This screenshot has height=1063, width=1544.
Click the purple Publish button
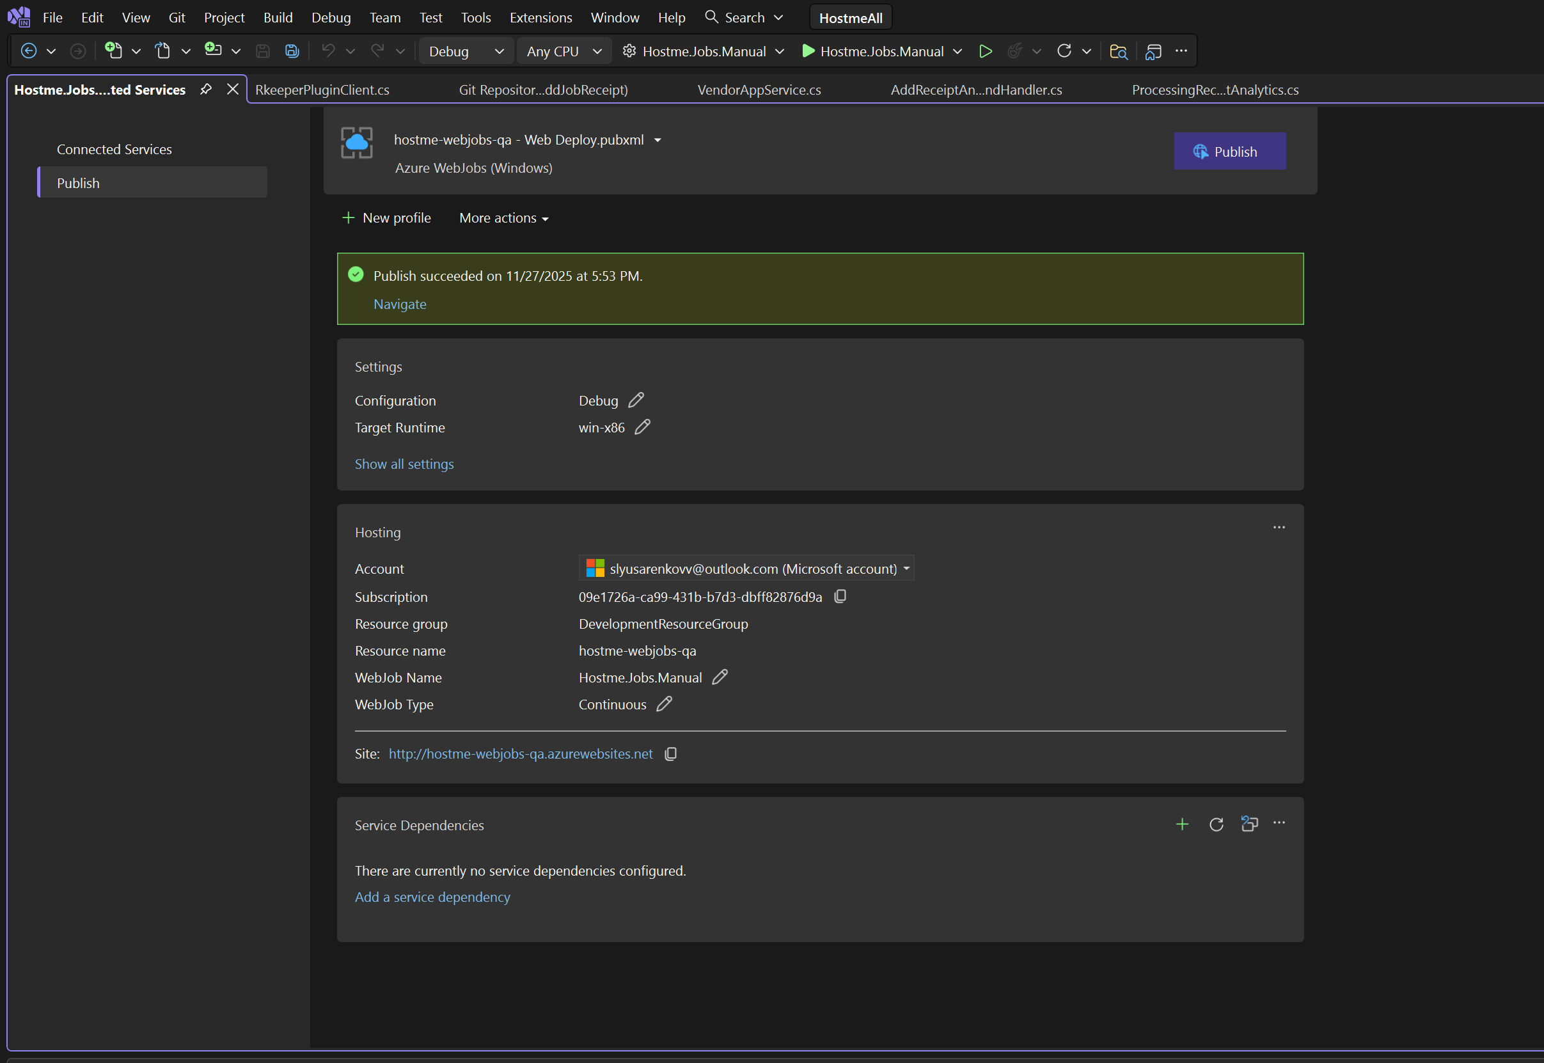[1229, 151]
